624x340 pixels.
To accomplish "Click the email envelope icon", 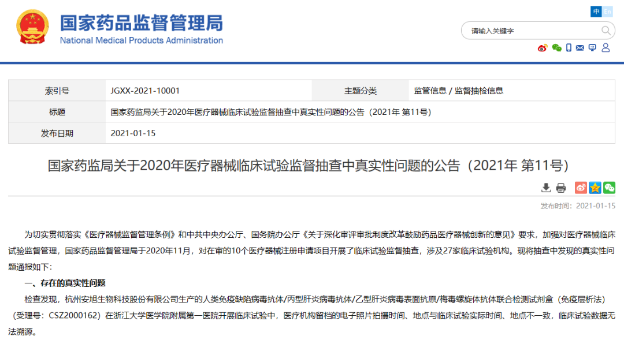I will tap(580, 48).
